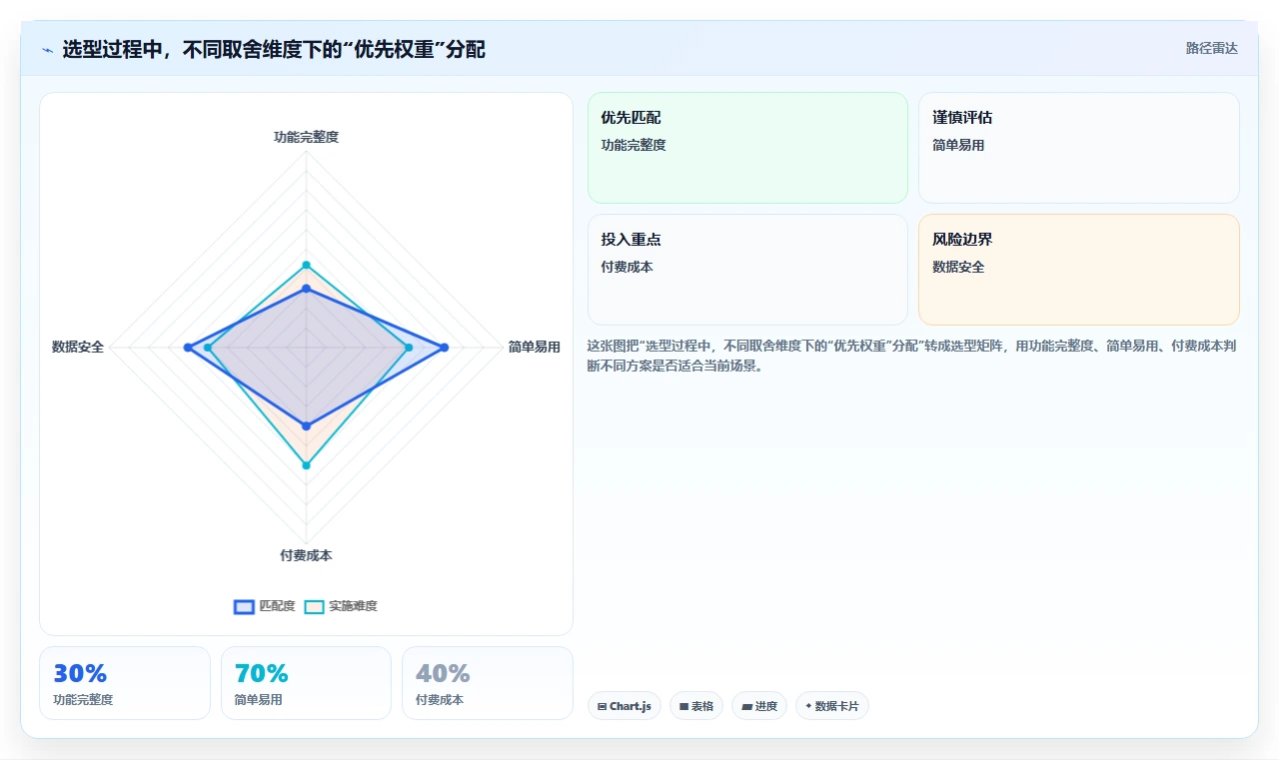Click the 匹配度 data point on 数据安全 axis
Image resolution: width=1279 pixels, height=760 pixels.
coord(187,348)
